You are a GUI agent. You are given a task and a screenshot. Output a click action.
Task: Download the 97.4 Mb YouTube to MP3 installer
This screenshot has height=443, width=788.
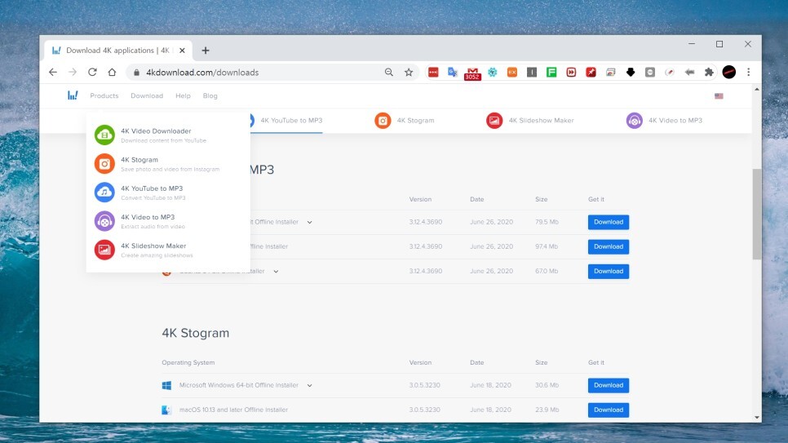pyautogui.click(x=608, y=247)
